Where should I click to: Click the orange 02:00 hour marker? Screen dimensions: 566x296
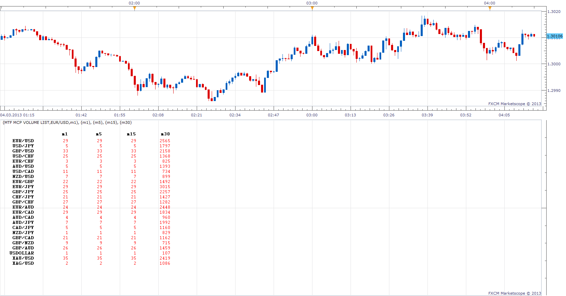point(134,8)
